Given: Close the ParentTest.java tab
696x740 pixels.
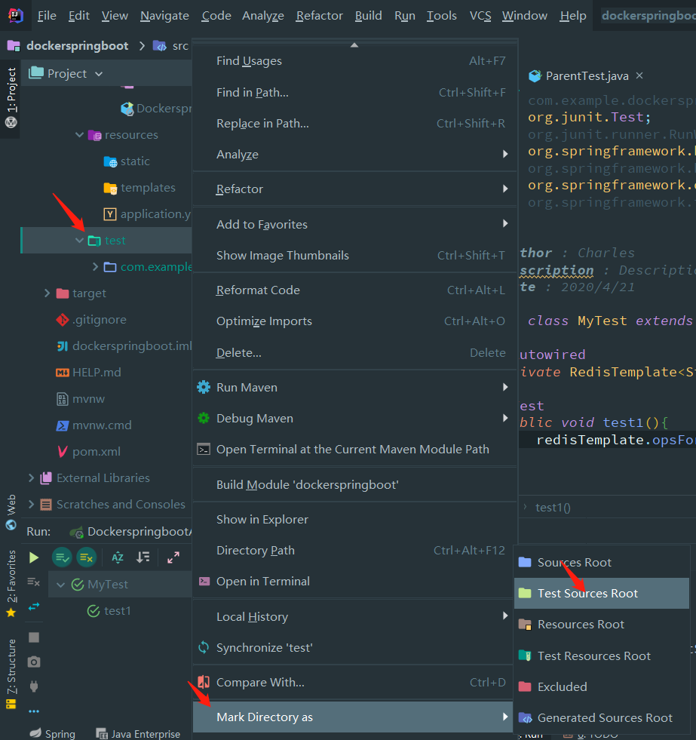Looking at the screenshot, I should point(639,75).
